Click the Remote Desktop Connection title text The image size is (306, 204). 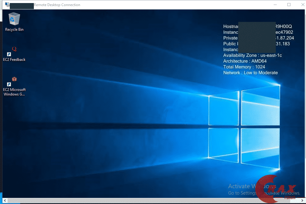click(57, 5)
